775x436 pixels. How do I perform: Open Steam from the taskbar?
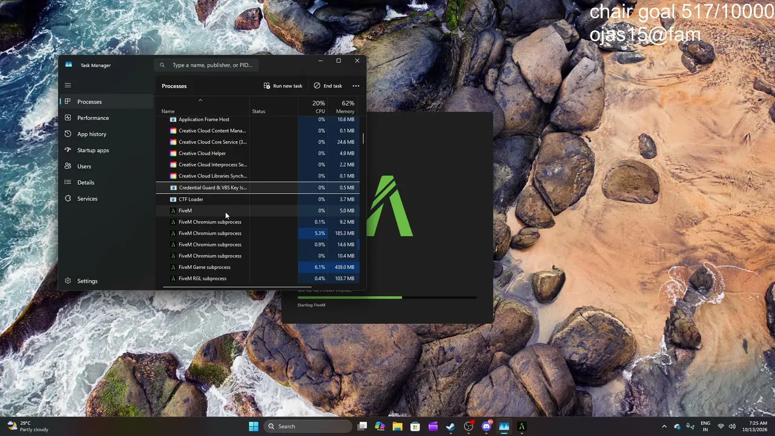coord(450,426)
